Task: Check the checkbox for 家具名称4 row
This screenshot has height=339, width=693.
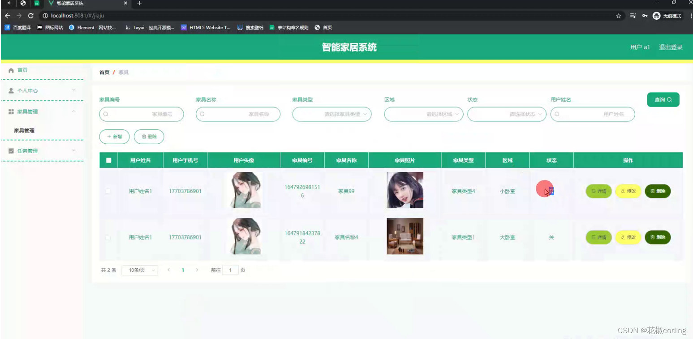Action: pyautogui.click(x=108, y=237)
